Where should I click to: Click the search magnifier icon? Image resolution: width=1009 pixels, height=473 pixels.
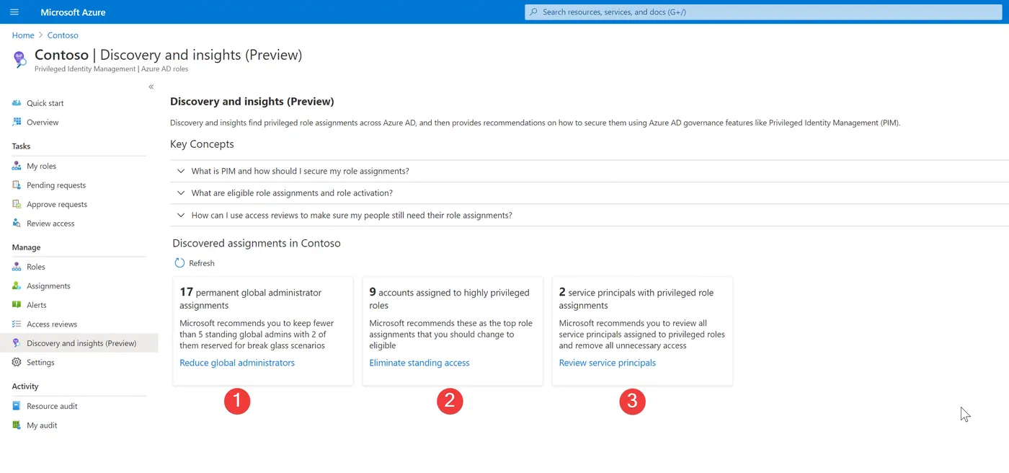(533, 12)
